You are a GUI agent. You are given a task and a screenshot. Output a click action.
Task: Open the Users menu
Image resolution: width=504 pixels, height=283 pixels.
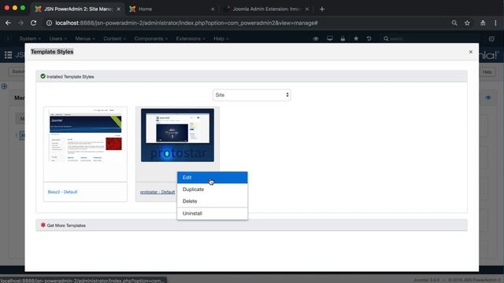(x=57, y=39)
